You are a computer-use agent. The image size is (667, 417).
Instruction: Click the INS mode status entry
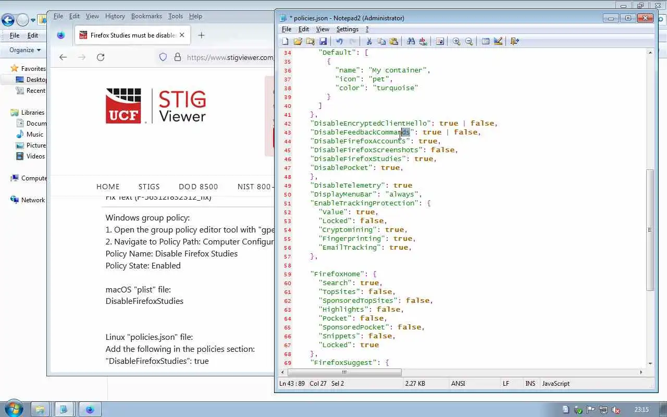(x=530, y=384)
